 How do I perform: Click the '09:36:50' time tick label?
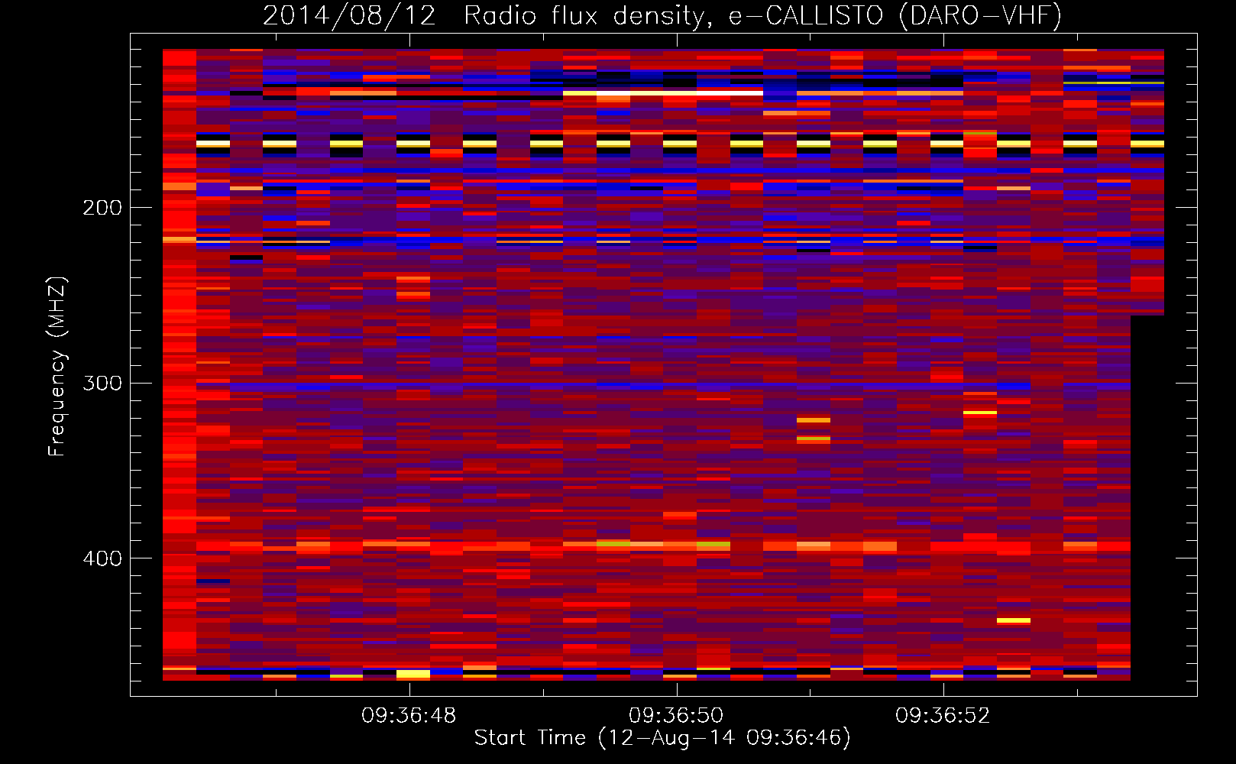coord(676,716)
